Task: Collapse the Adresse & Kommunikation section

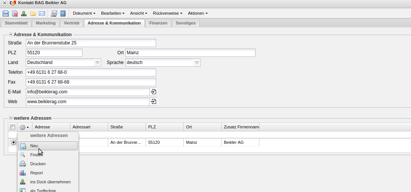Action: coord(11,35)
